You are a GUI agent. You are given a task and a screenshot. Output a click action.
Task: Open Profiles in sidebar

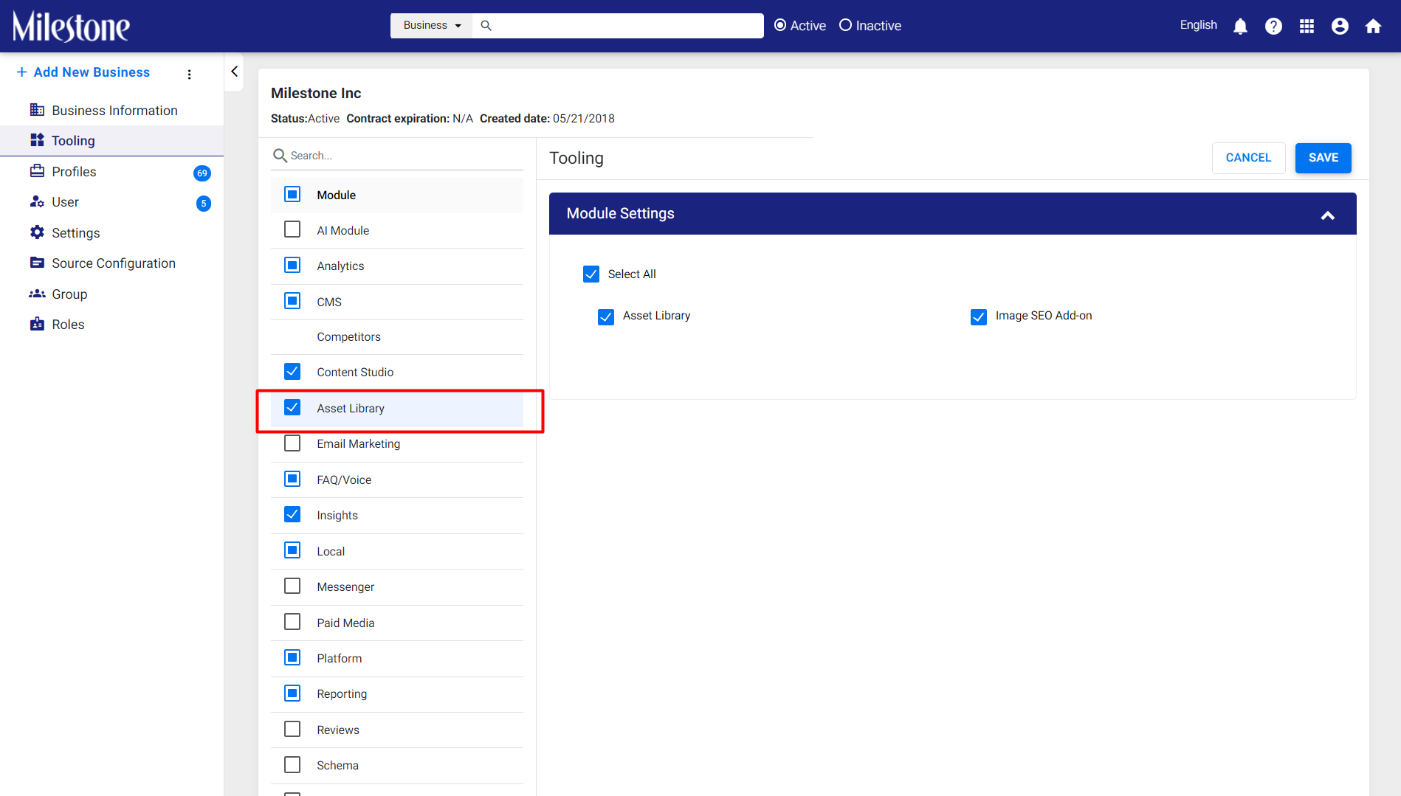112,171
